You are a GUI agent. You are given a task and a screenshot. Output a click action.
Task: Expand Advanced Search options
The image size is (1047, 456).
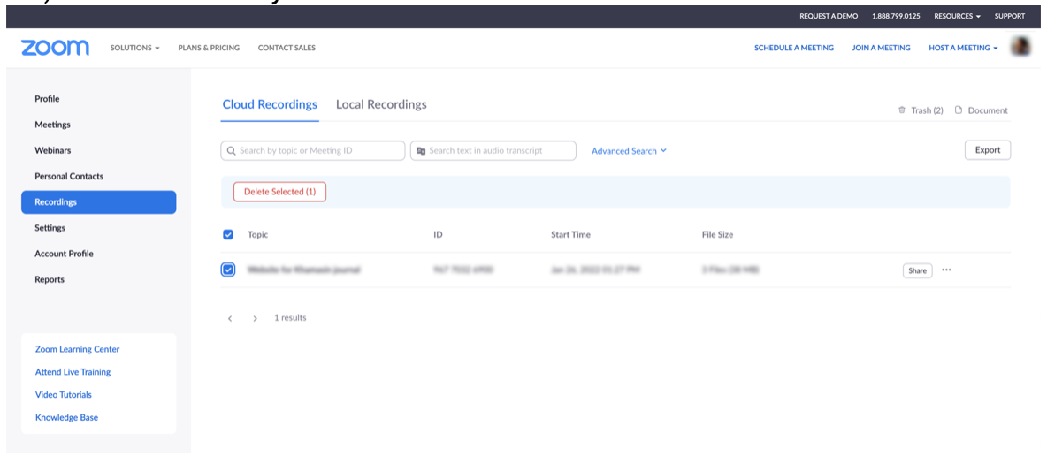click(629, 151)
